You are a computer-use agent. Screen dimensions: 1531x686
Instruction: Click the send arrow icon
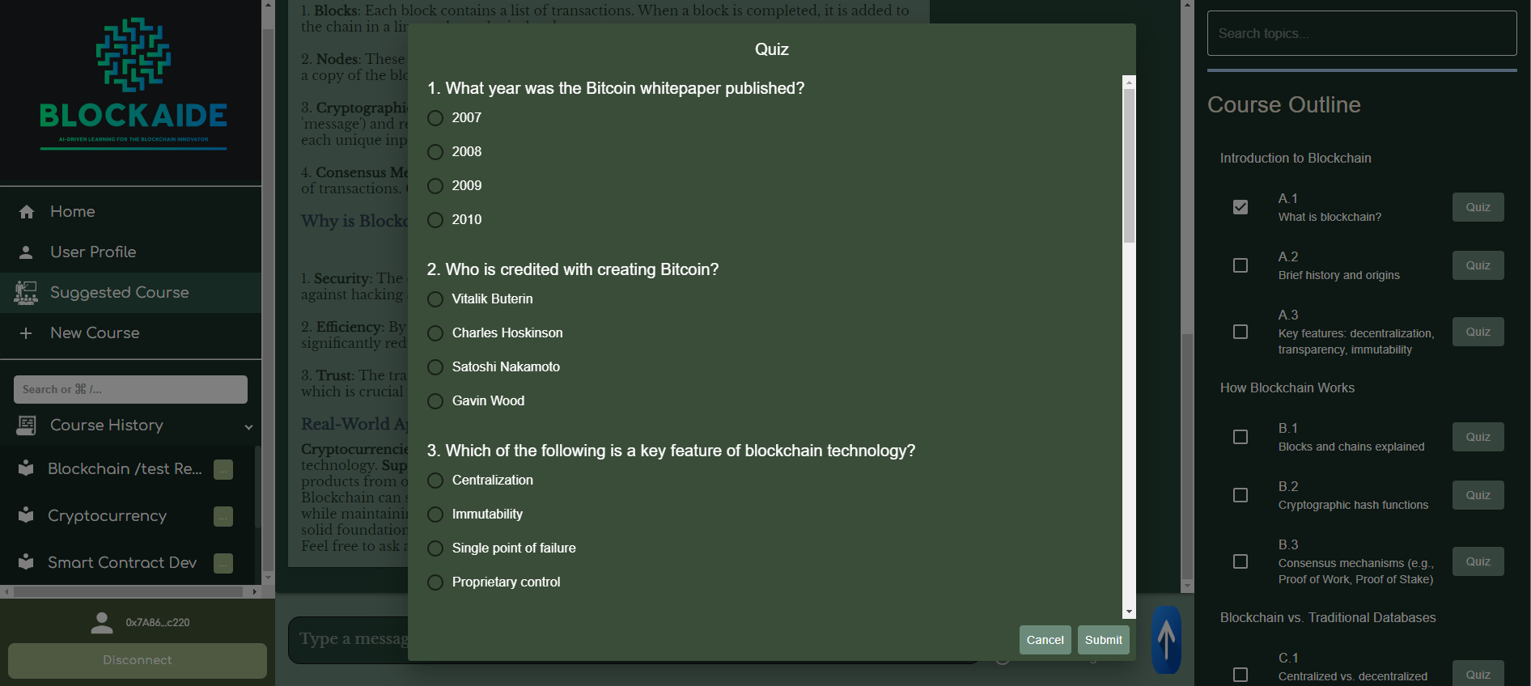click(1166, 639)
